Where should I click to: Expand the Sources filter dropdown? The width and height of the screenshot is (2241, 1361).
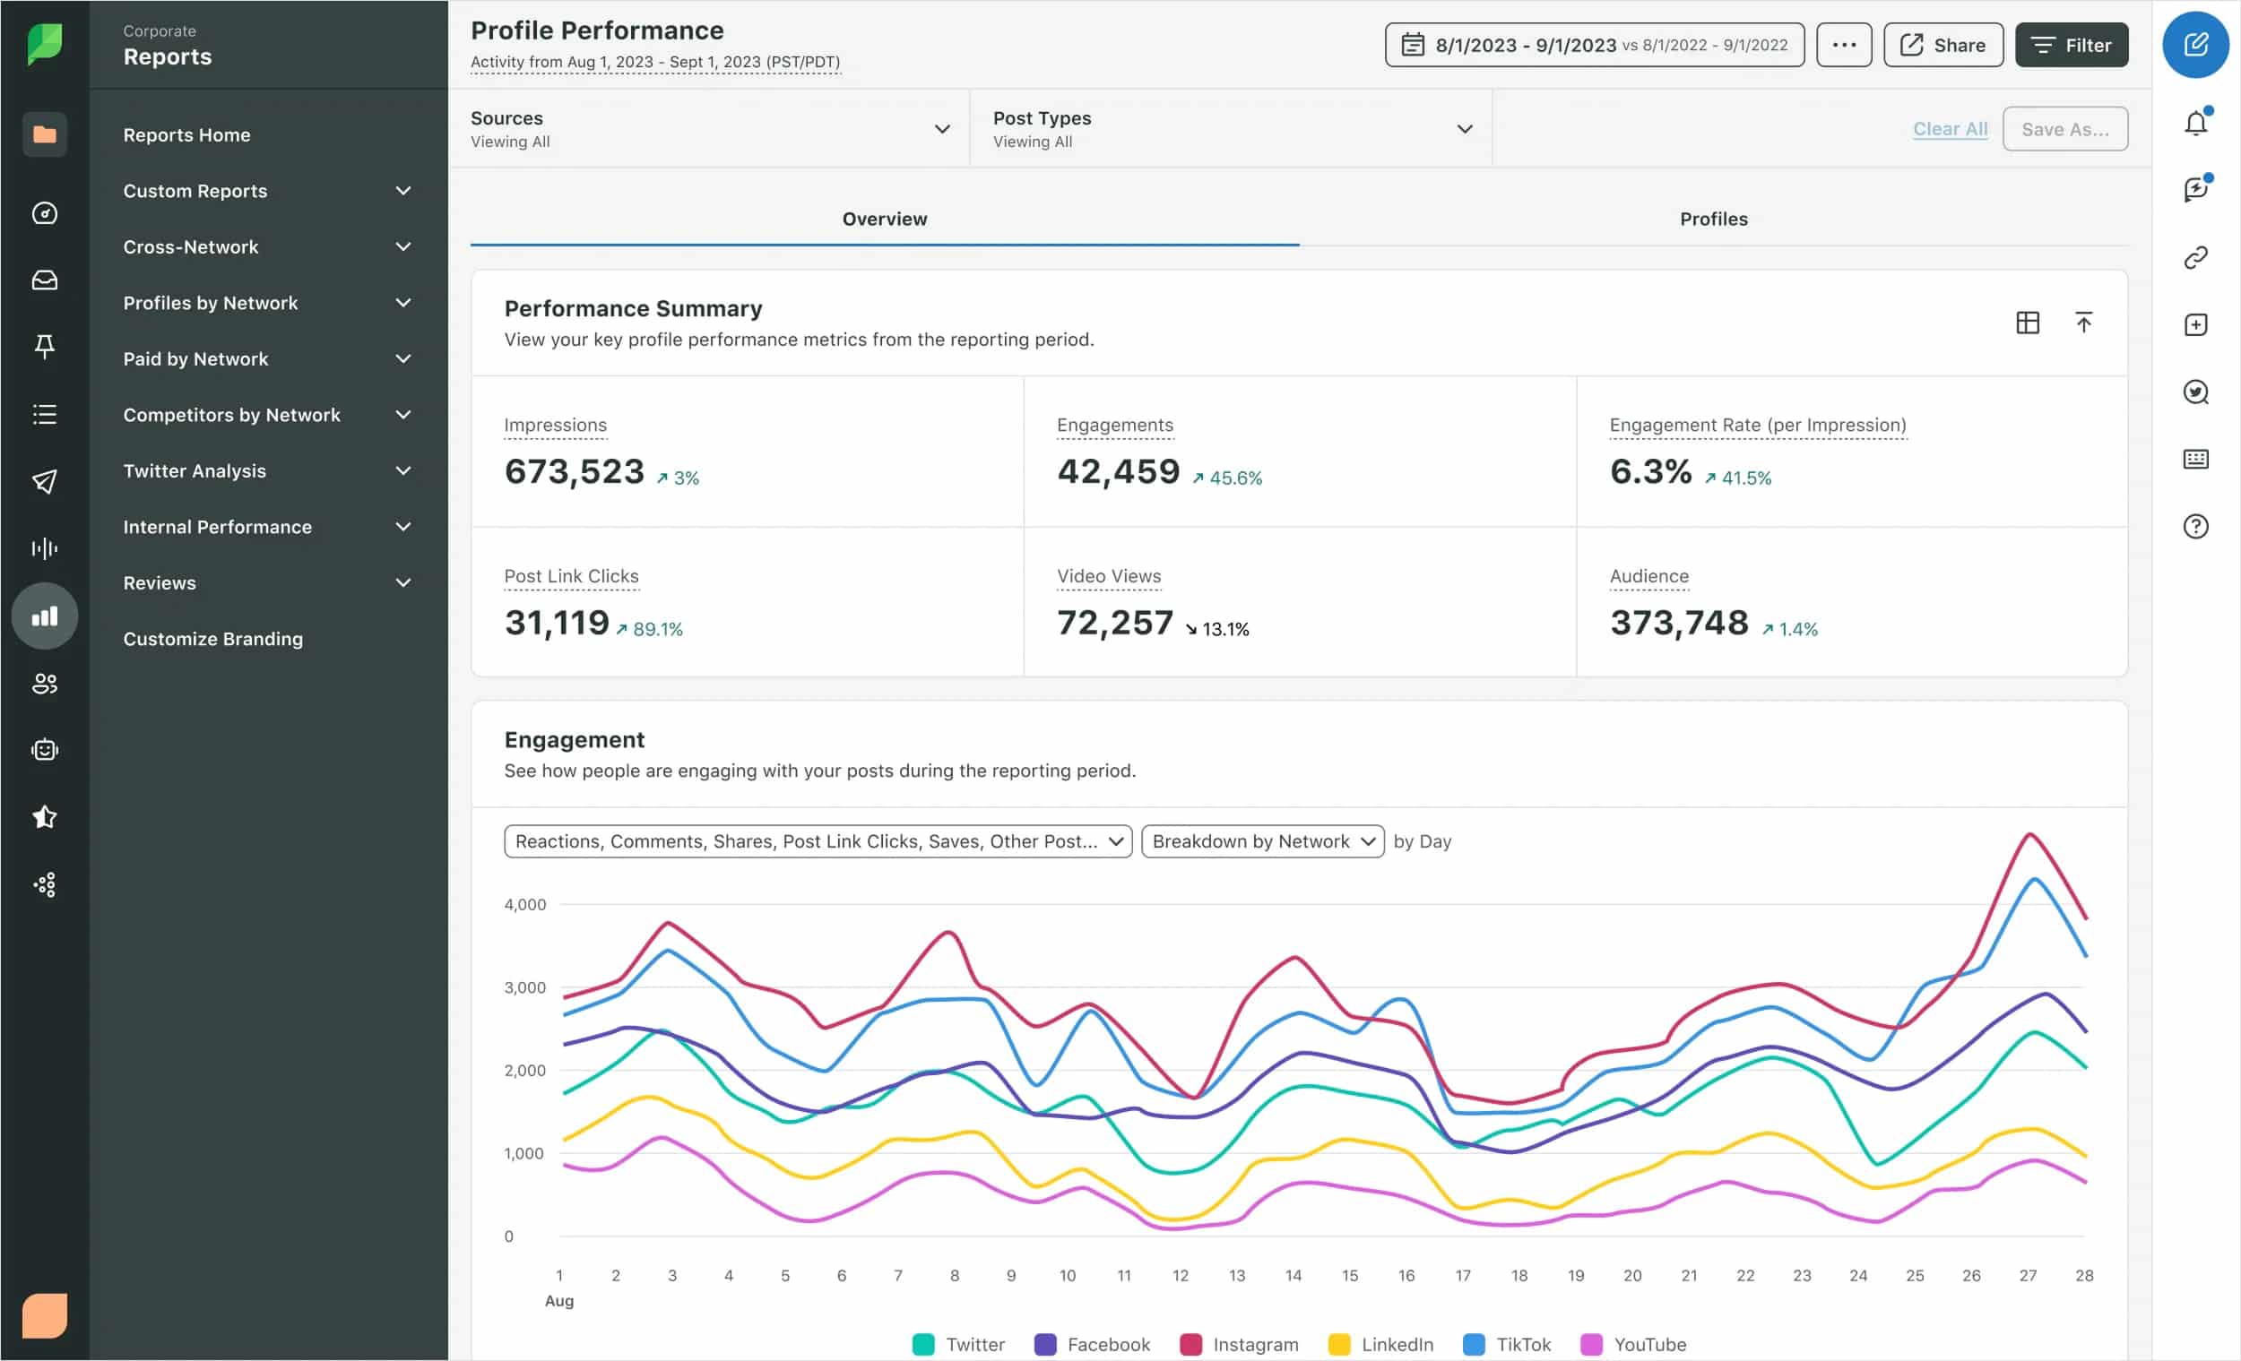point(941,129)
